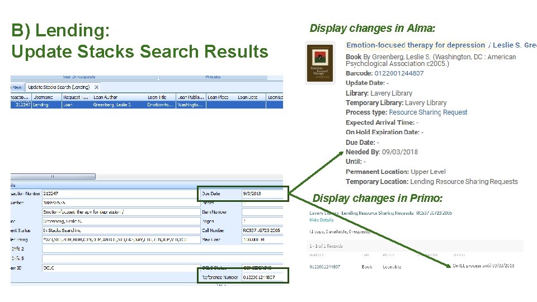Click the horizontal scrollbar under the request grid
Image resolution: width=537 pixels, height=302 pixels.
tap(53, 176)
